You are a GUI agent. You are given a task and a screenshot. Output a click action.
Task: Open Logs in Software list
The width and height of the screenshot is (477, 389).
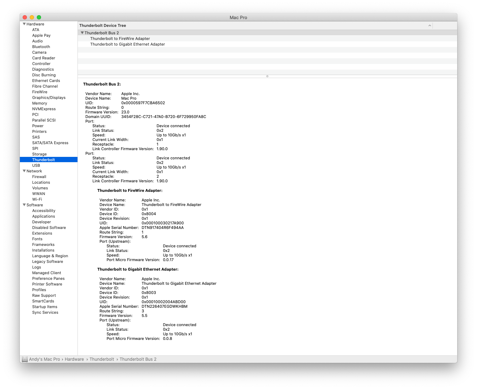coord(36,267)
